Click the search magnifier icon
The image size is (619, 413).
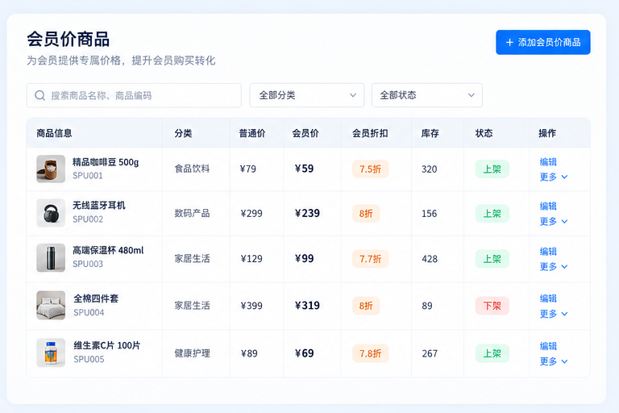pos(39,95)
